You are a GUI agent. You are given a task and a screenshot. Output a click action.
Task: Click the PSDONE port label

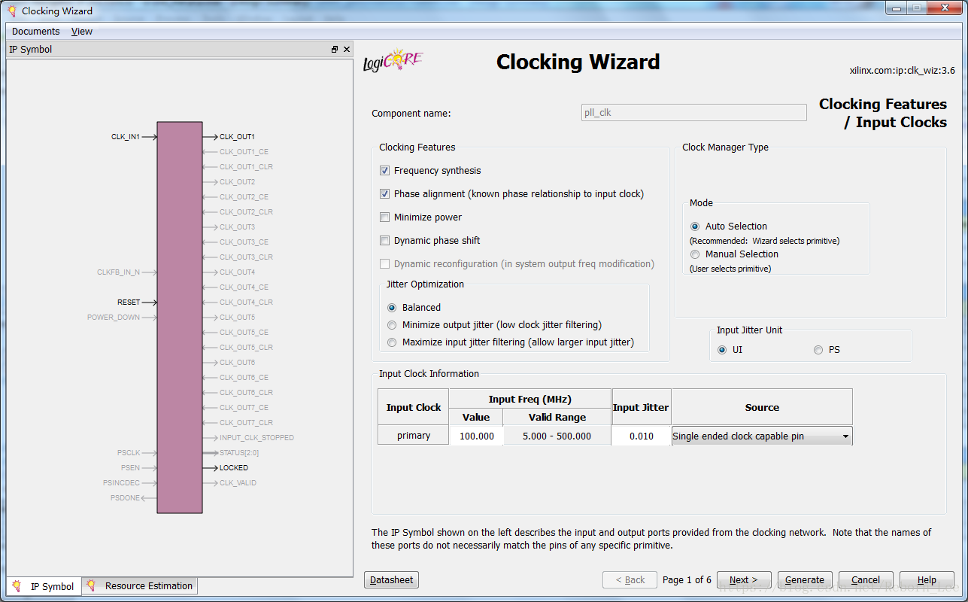pos(126,498)
